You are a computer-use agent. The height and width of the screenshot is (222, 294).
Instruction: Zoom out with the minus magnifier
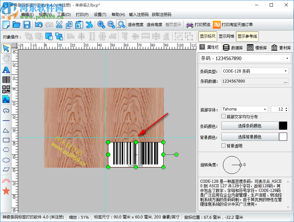(x=111, y=25)
